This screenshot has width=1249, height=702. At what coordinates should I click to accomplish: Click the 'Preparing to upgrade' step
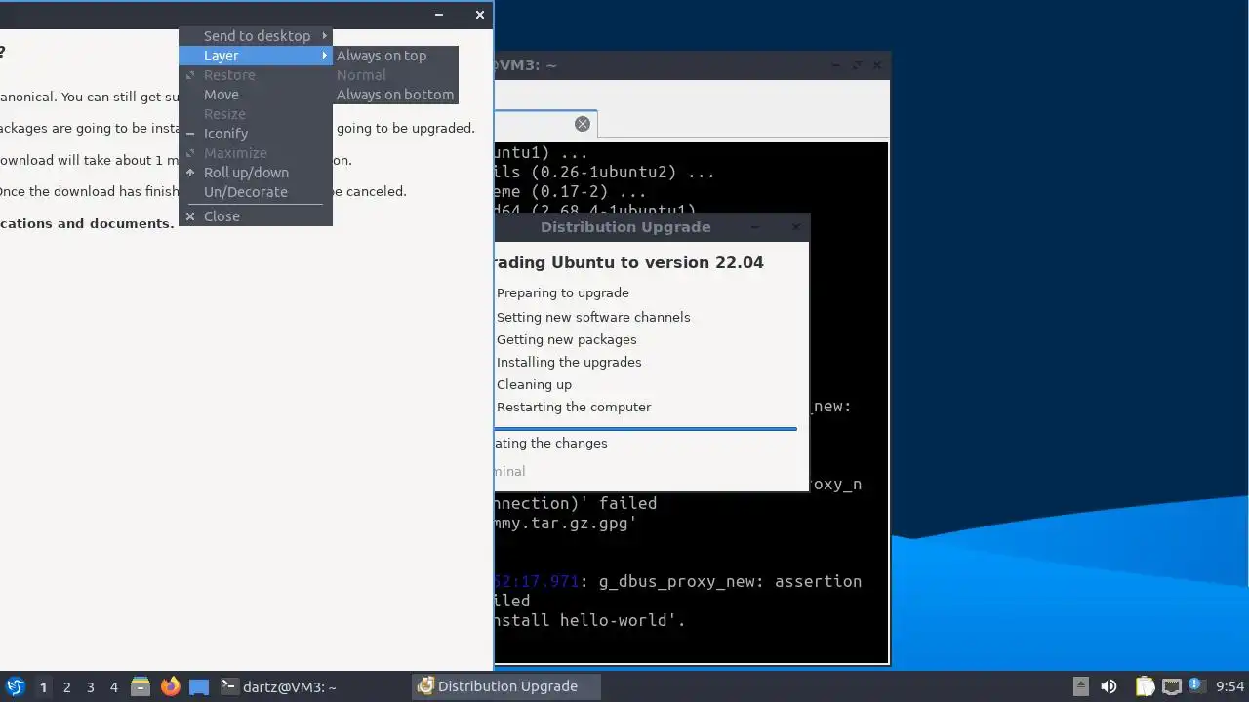point(562,292)
